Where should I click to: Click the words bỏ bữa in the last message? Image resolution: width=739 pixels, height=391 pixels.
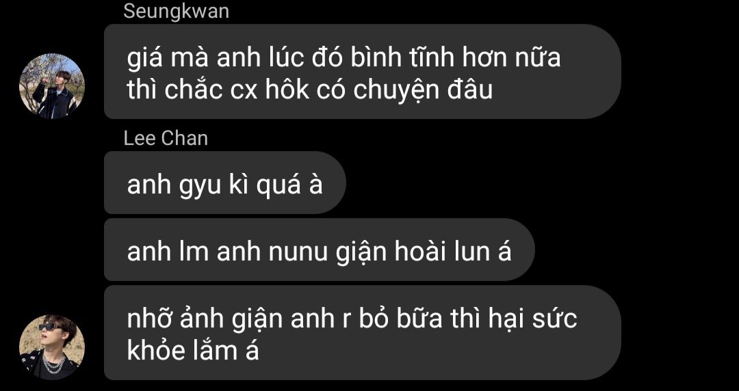pyautogui.click(x=400, y=318)
